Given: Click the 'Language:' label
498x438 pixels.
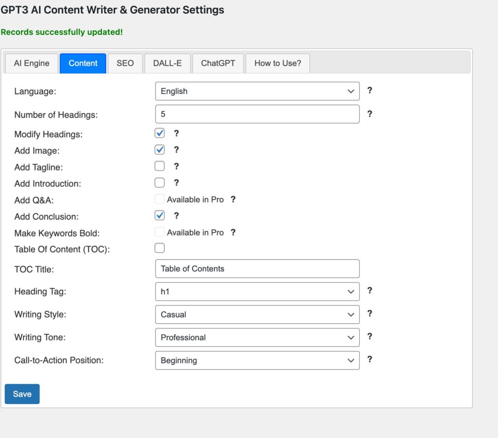Looking at the screenshot, I should (x=35, y=91).
